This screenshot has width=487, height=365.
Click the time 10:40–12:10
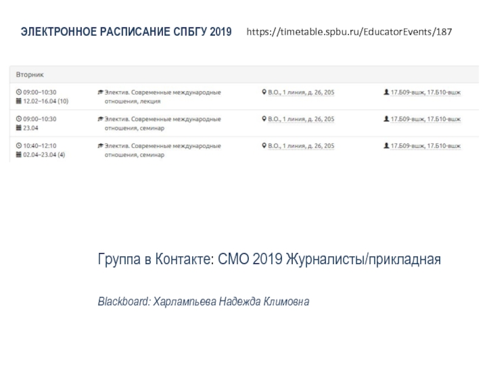click(40, 145)
